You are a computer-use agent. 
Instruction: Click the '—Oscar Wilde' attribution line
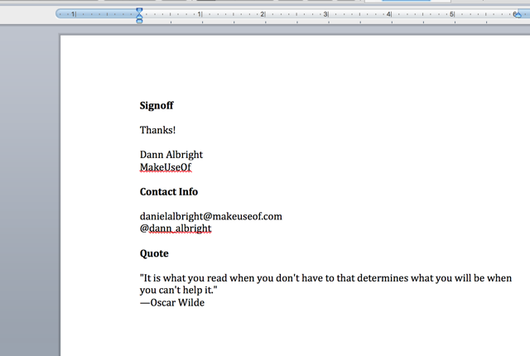(x=172, y=303)
